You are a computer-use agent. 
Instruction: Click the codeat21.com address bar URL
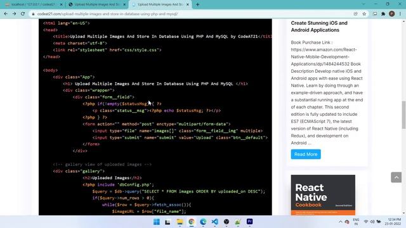click(107, 14)
